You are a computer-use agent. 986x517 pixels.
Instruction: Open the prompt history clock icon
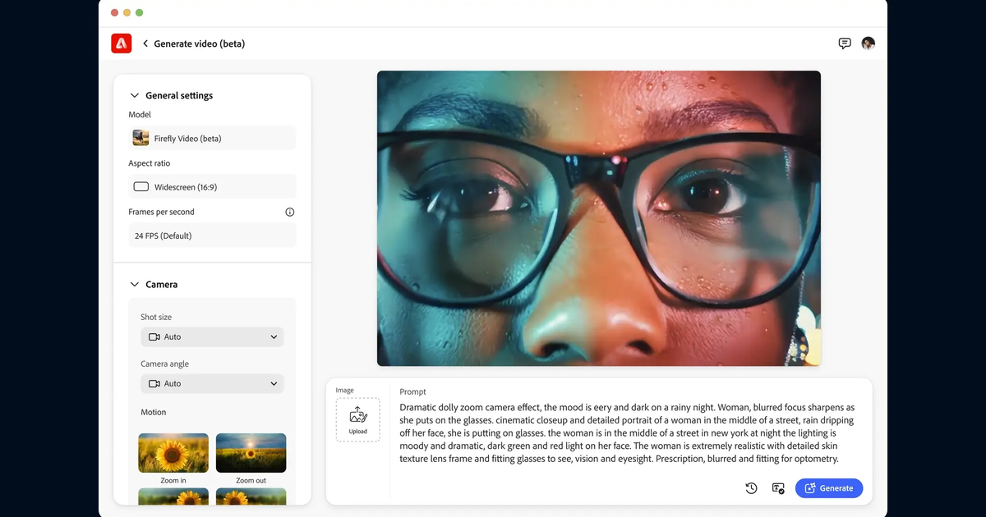(751, 488)
